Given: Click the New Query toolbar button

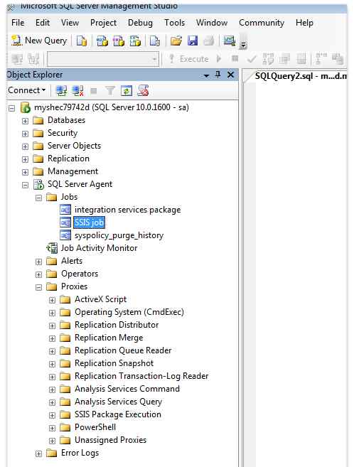Looking at the screenshot, I should pyautogui.click(x=39, y=41).
